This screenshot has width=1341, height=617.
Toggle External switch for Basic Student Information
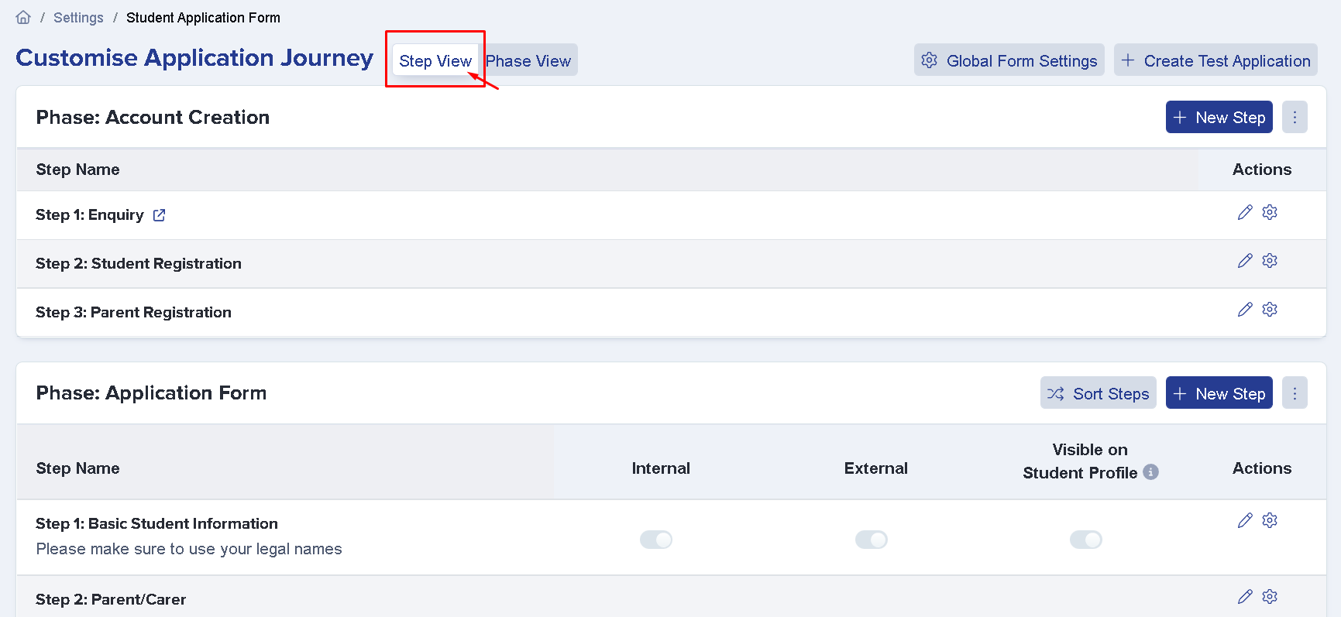(x=872, y=540)
